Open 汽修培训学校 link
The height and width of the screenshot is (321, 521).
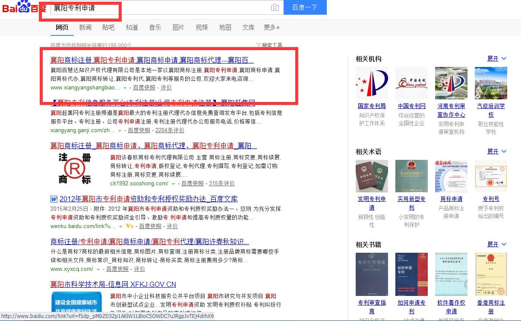tap(491, 110)
